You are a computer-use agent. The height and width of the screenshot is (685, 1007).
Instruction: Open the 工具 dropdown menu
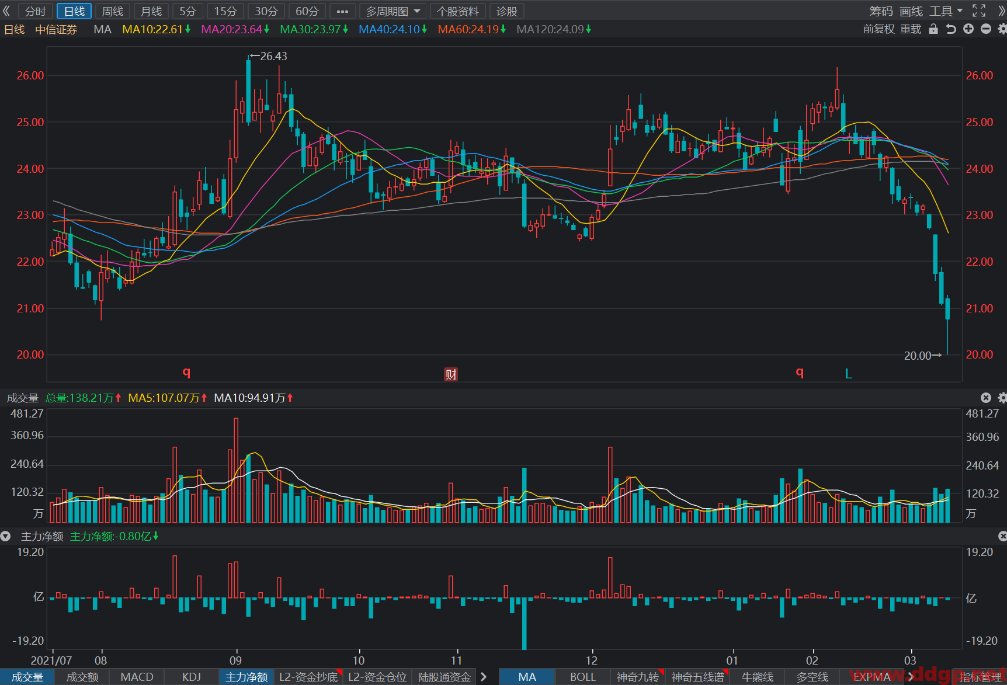[x=946, y=11]
